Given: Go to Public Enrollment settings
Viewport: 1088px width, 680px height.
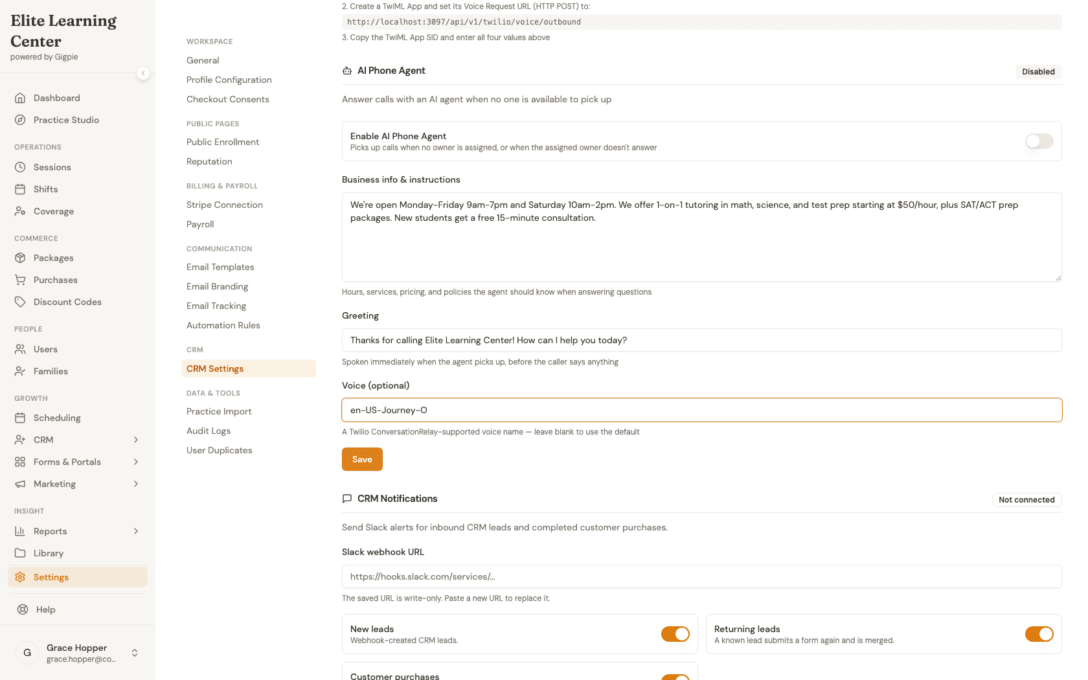Looking at the screenshot, I should pos(223,142).
